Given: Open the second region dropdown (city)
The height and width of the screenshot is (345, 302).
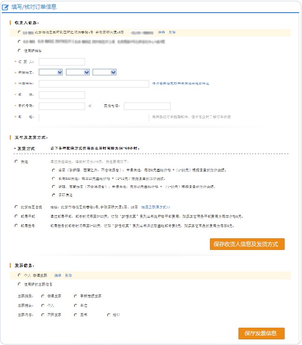Looking at the screenshot, I should 78,72.
